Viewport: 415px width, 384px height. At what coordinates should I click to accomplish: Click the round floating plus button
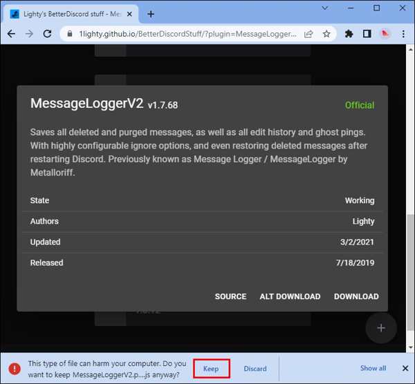pyautogui.click(x=381, y=328)
